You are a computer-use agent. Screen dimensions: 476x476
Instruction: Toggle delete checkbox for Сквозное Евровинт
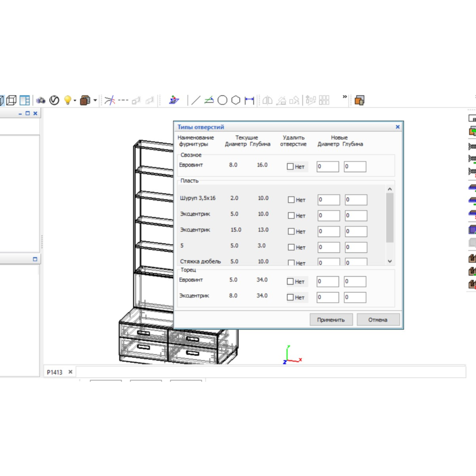(x=290, y=167)
